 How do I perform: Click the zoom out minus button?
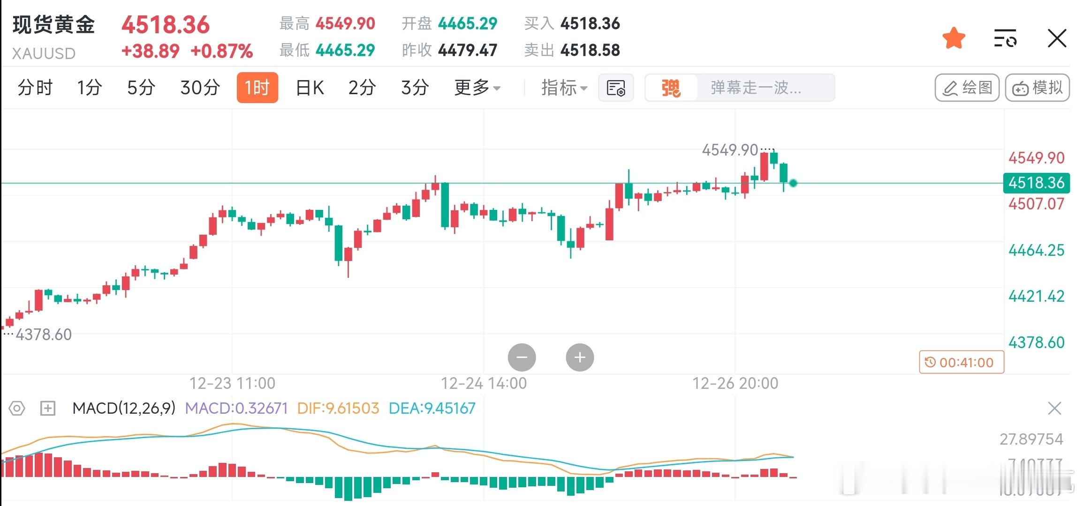click(522, 357)
